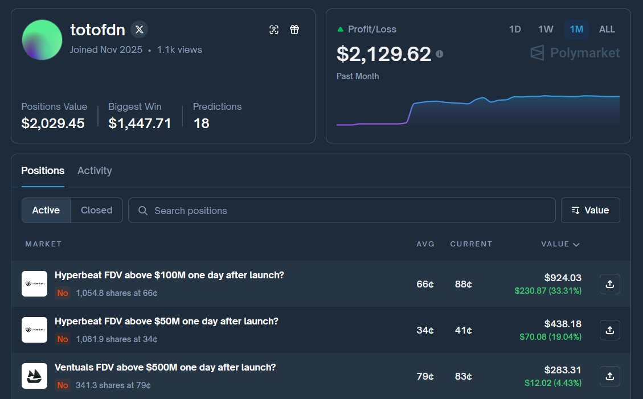The width and height of the screenshot is (643, 399).
Task: Click the $283.31 position value
Action: pos(563,370)
